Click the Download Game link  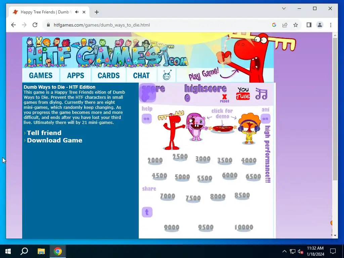[54, 140]
